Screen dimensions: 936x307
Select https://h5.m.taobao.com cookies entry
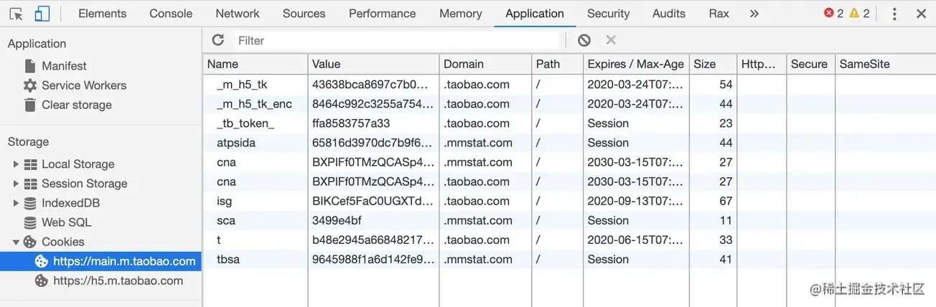point(118,280)
